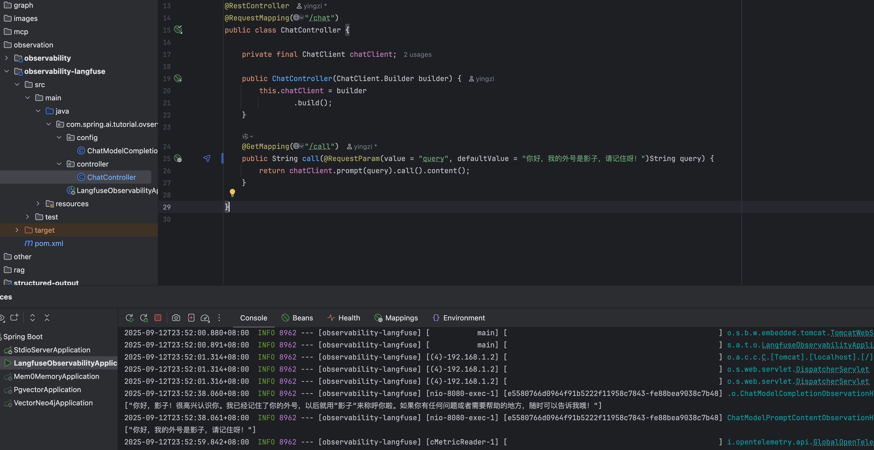This screenshot has height=450, width=874.
Task: Stop the running application
Action: [x=158, y=318]
